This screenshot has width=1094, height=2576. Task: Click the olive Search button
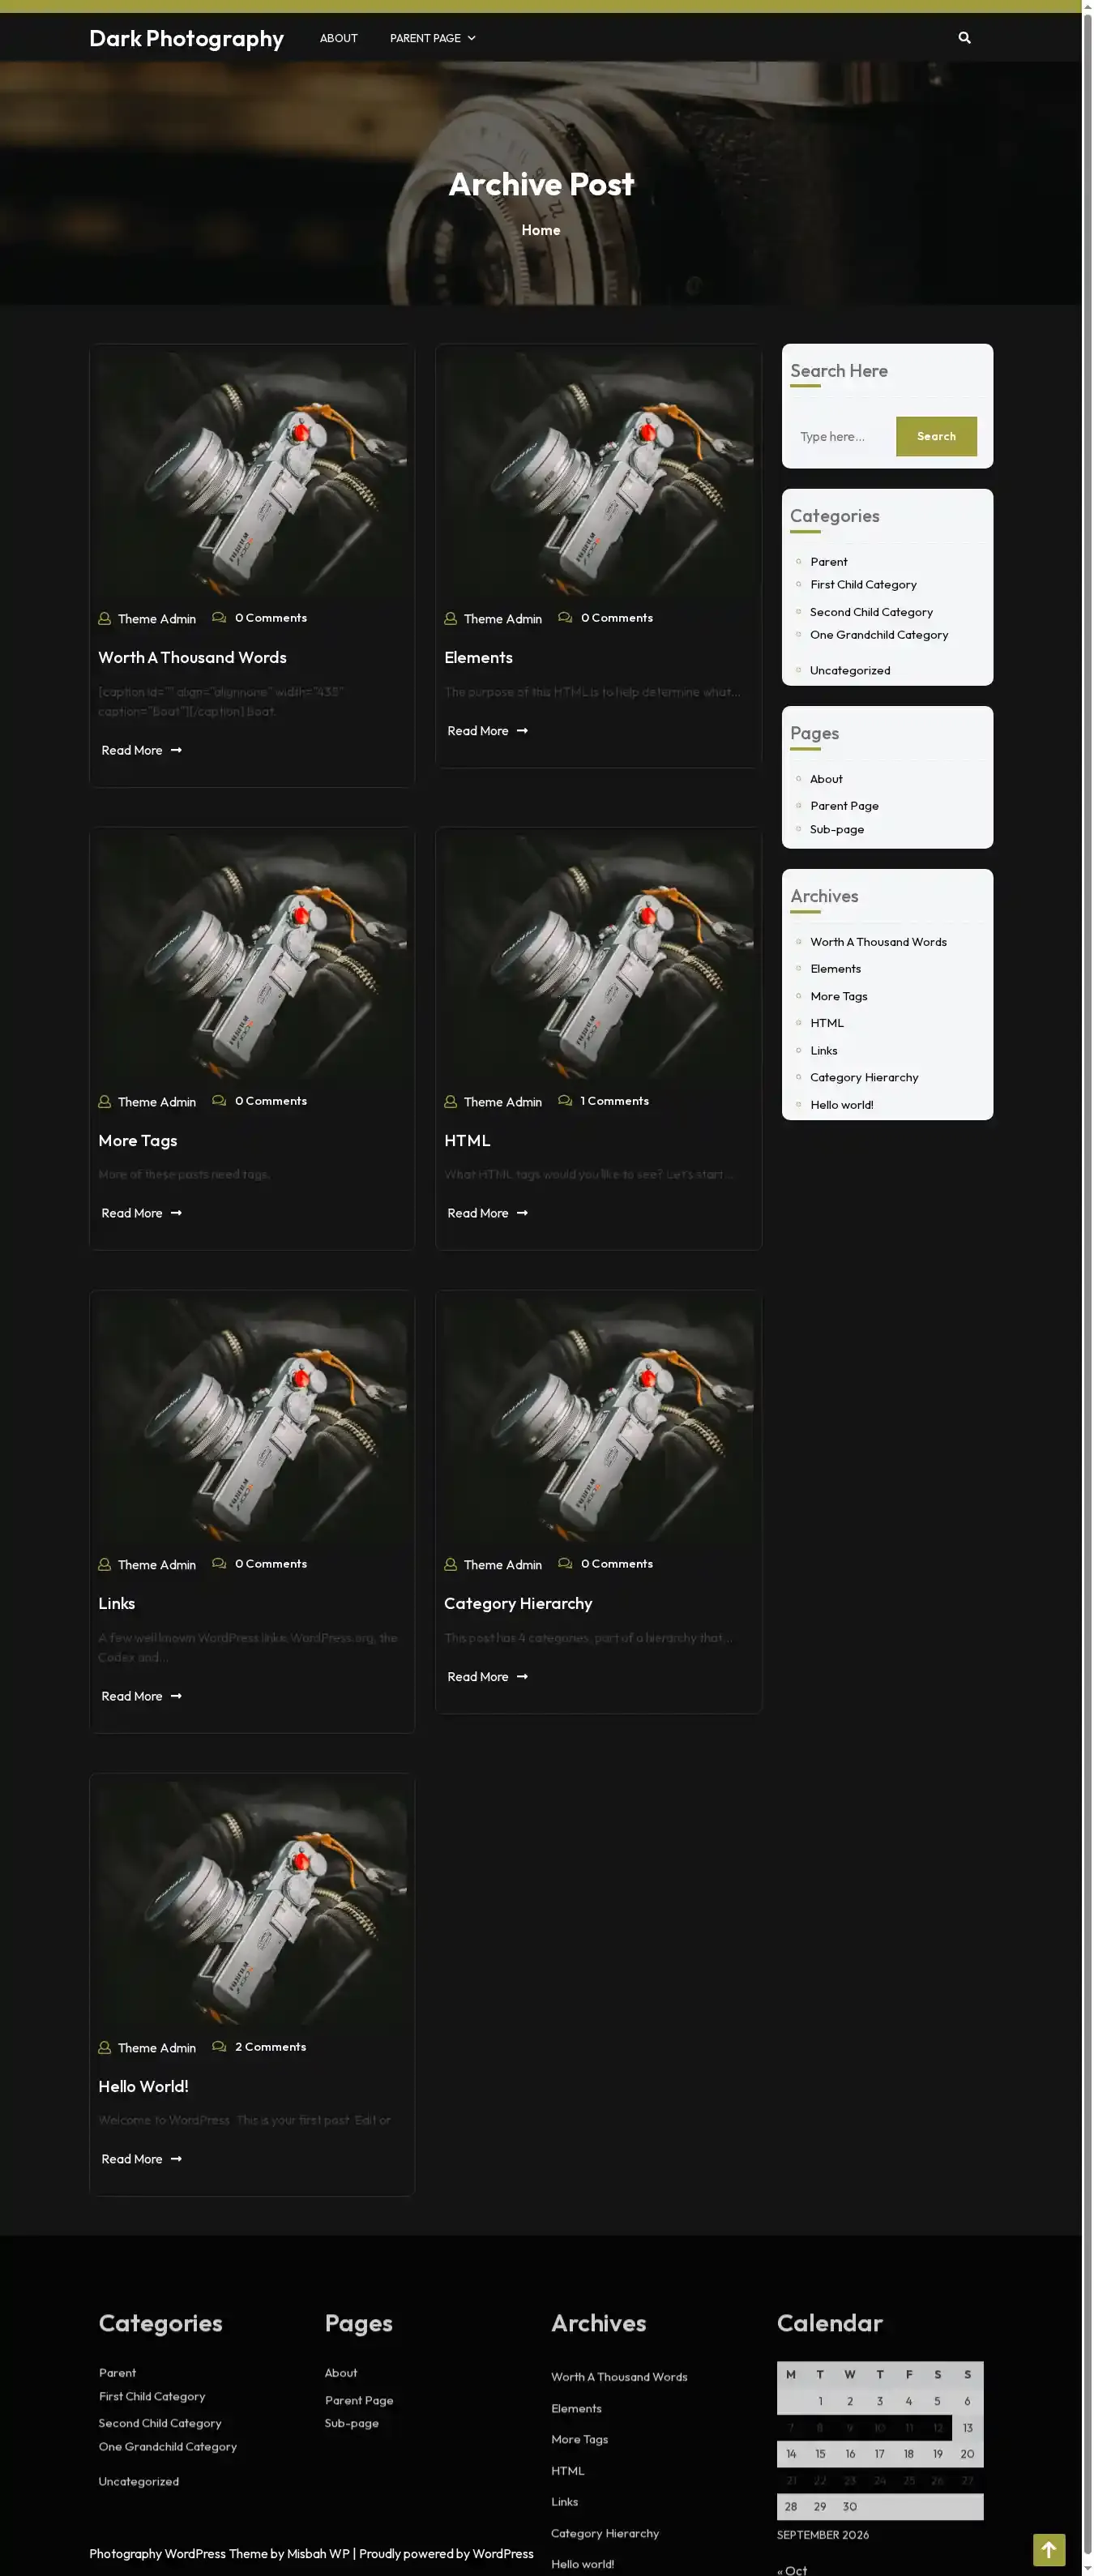point(936,436)
